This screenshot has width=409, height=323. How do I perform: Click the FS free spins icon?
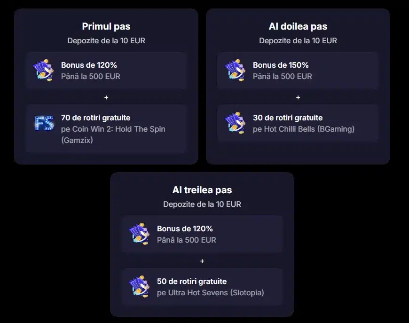(x=44, y=123)
